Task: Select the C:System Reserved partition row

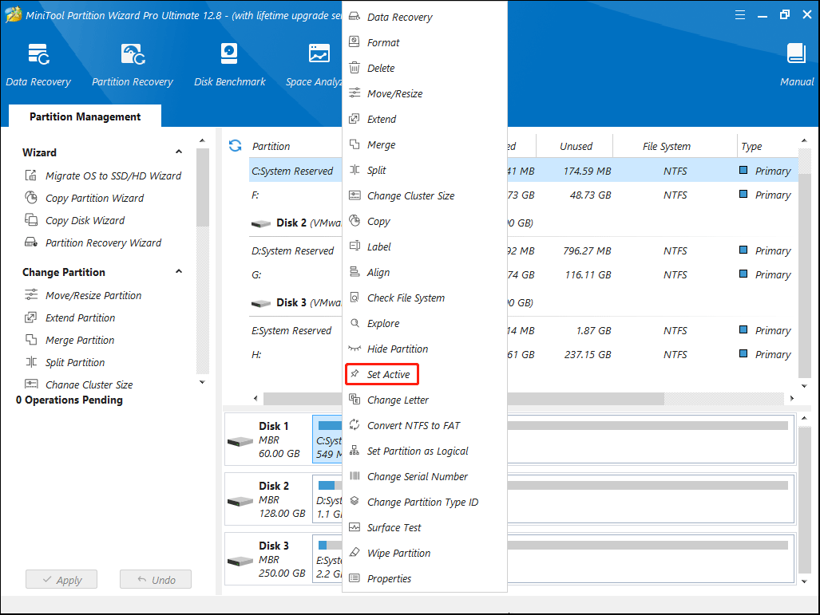Action: click(524, 171)
